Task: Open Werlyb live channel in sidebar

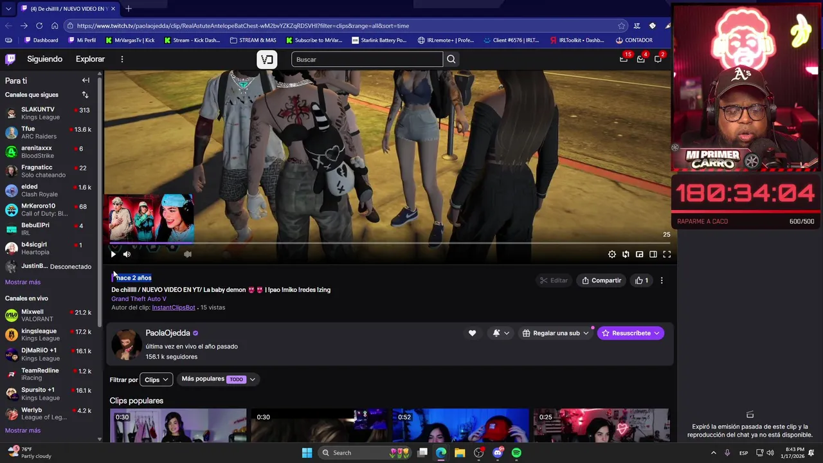Action: 49,413
